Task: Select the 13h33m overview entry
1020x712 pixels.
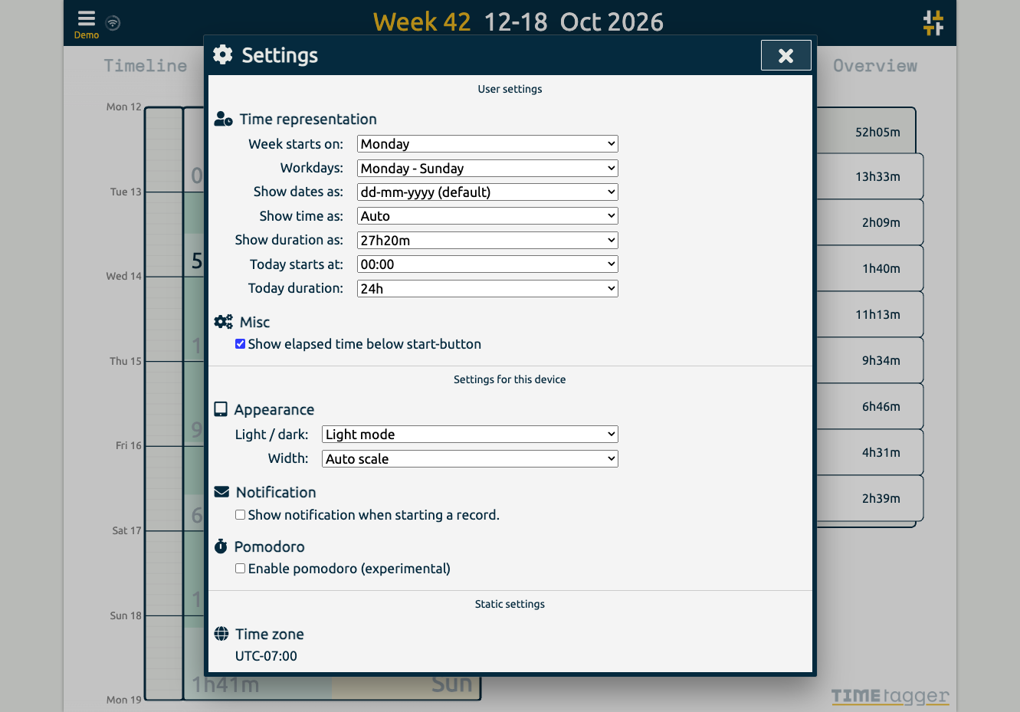Action: click(870, 176)
